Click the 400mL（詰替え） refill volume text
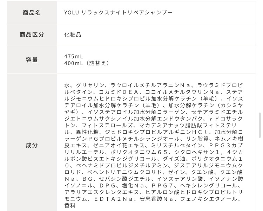Screen dimensions: 263x211 click(x=87, y=63)
